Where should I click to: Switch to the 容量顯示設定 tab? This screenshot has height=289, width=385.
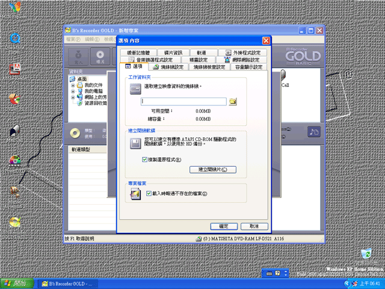[248, 67]
